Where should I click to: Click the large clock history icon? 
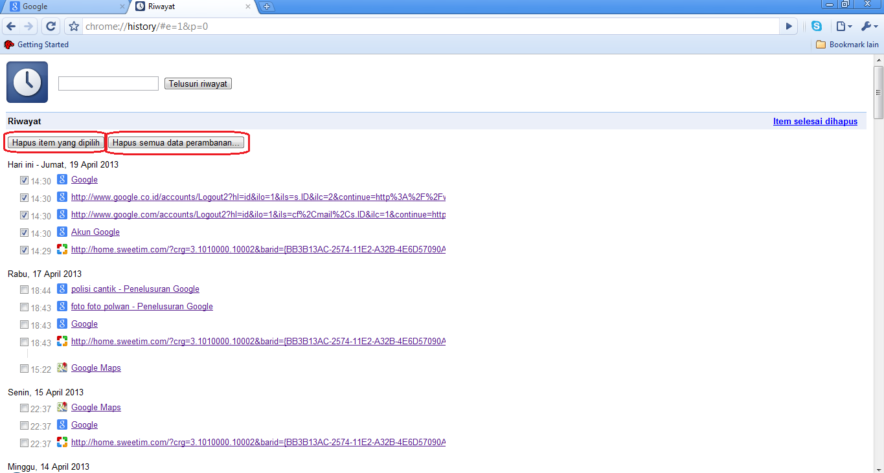[27, 82]
